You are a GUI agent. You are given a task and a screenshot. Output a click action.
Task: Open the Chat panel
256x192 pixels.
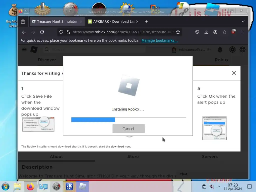coord(183,174)
